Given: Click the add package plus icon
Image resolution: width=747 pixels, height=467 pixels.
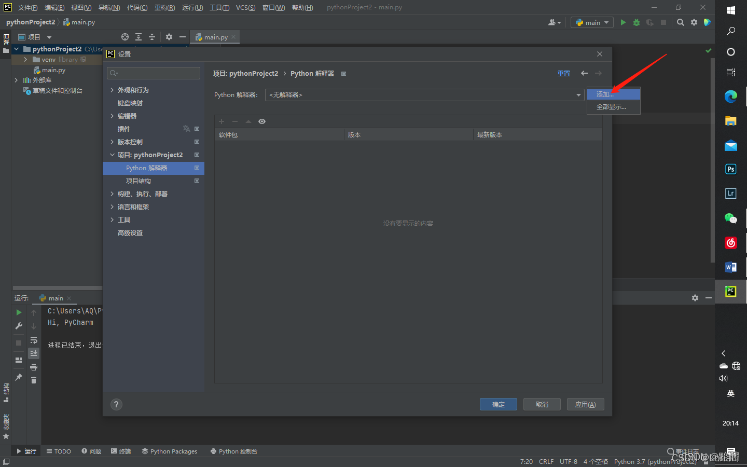Looking at the screenshot, I should (222, 121).
